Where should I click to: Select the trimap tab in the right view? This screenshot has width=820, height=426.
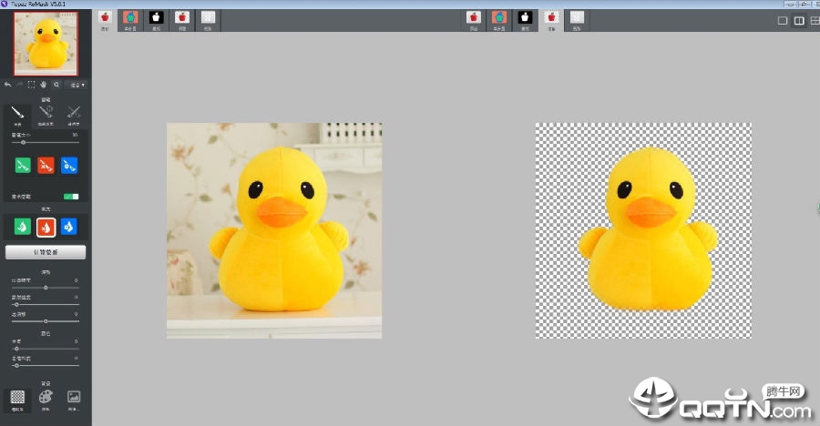(x=499, y=20)
